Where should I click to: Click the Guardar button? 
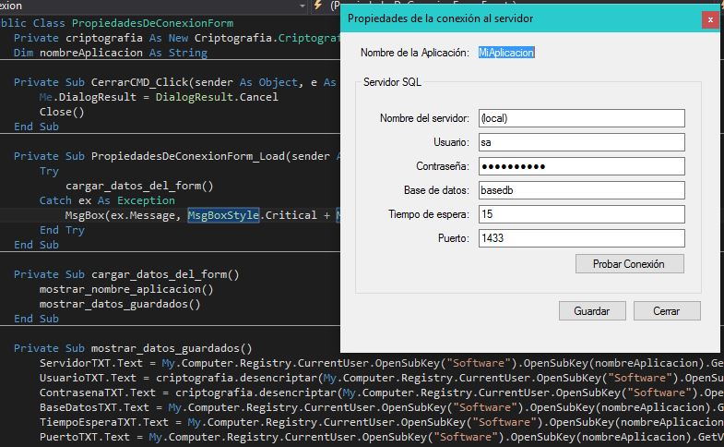pos(592,311)
